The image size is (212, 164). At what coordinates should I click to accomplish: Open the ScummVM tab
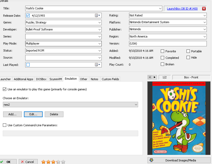point(56,79)
